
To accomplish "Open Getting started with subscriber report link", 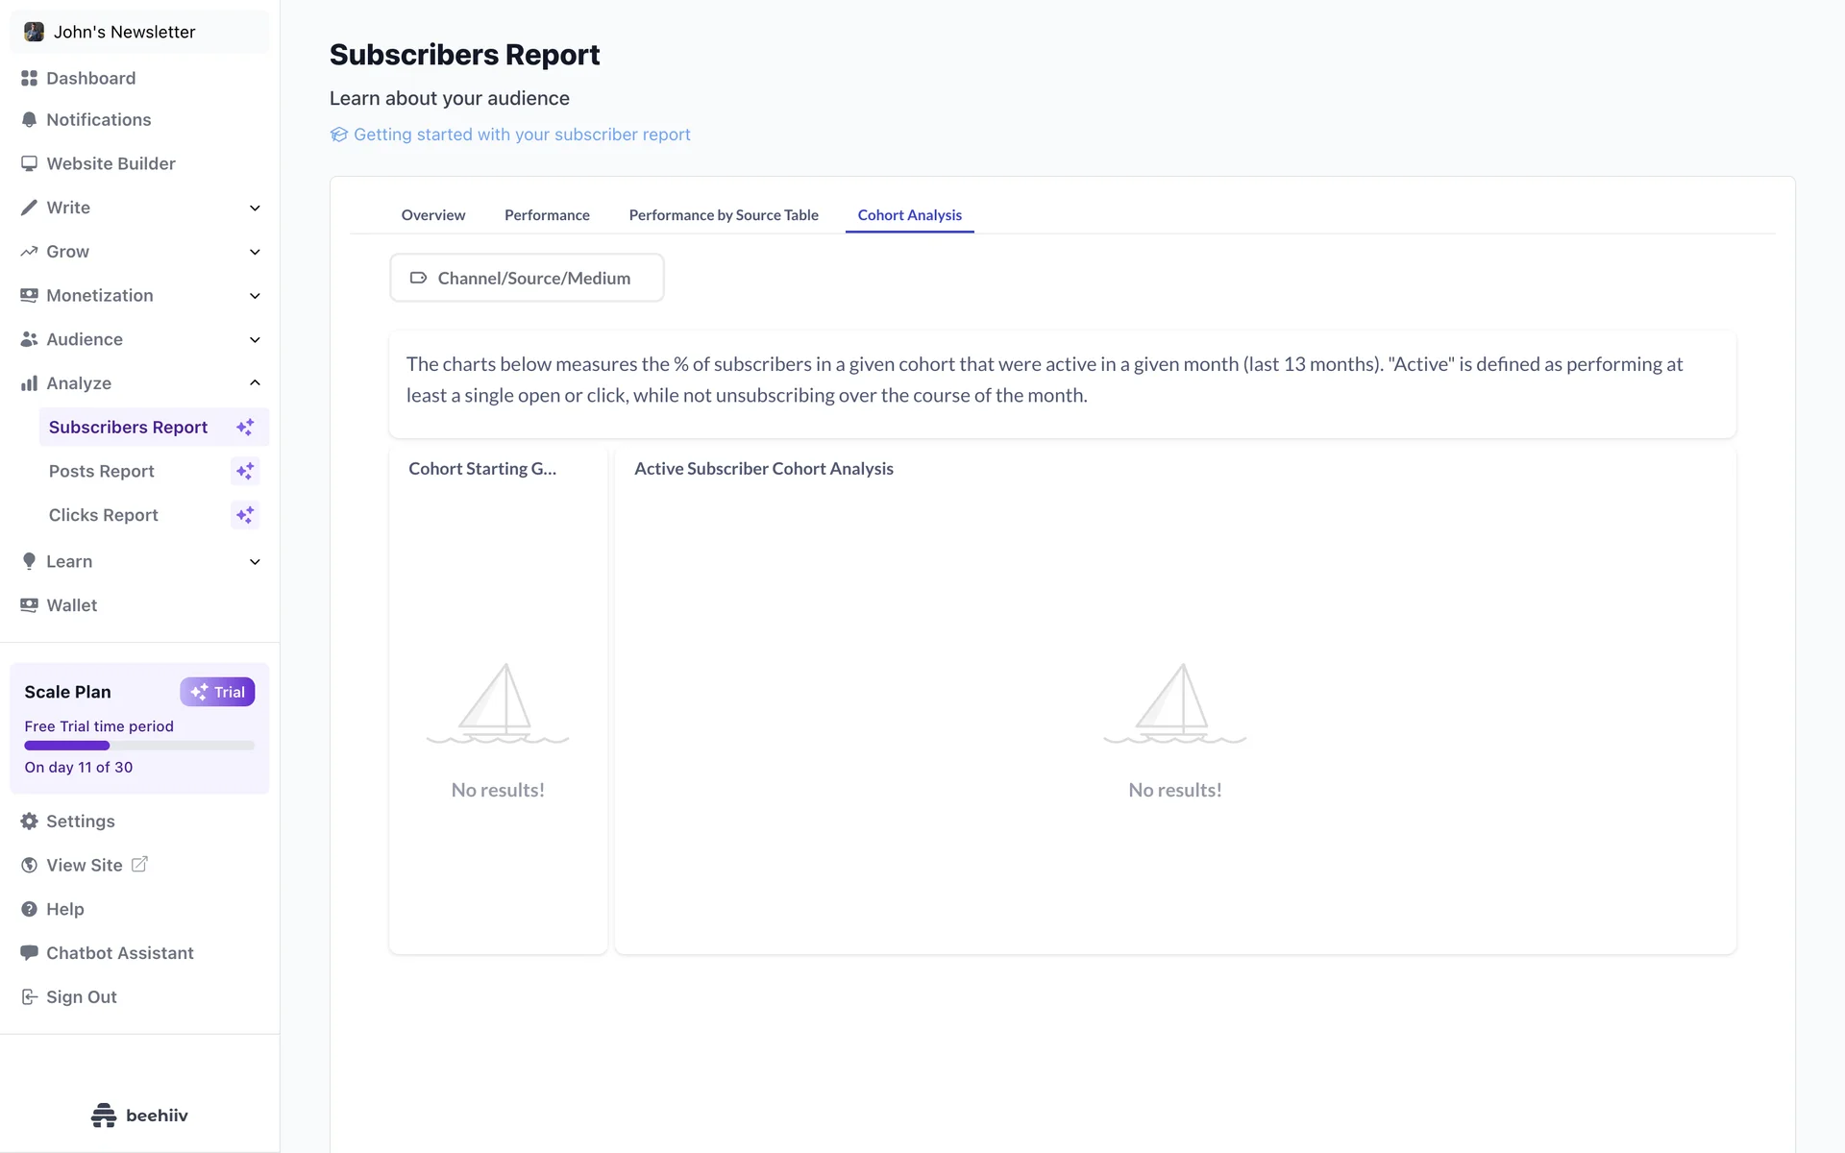I will (x=521, y=135).
